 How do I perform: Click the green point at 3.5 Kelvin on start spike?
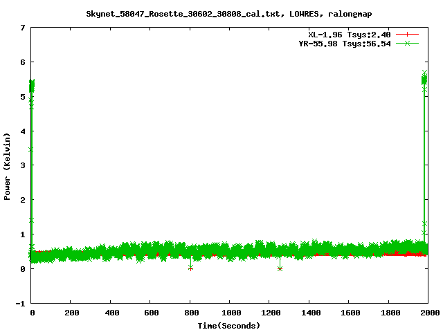[x=30, y=150]
